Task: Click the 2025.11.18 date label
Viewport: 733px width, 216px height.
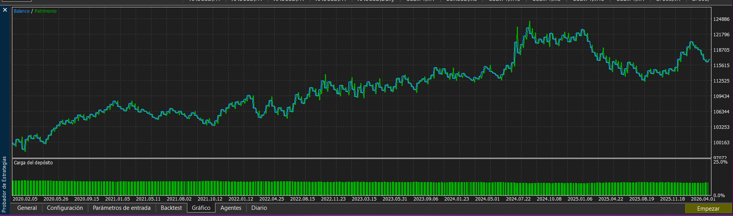Action: point(672,199)
